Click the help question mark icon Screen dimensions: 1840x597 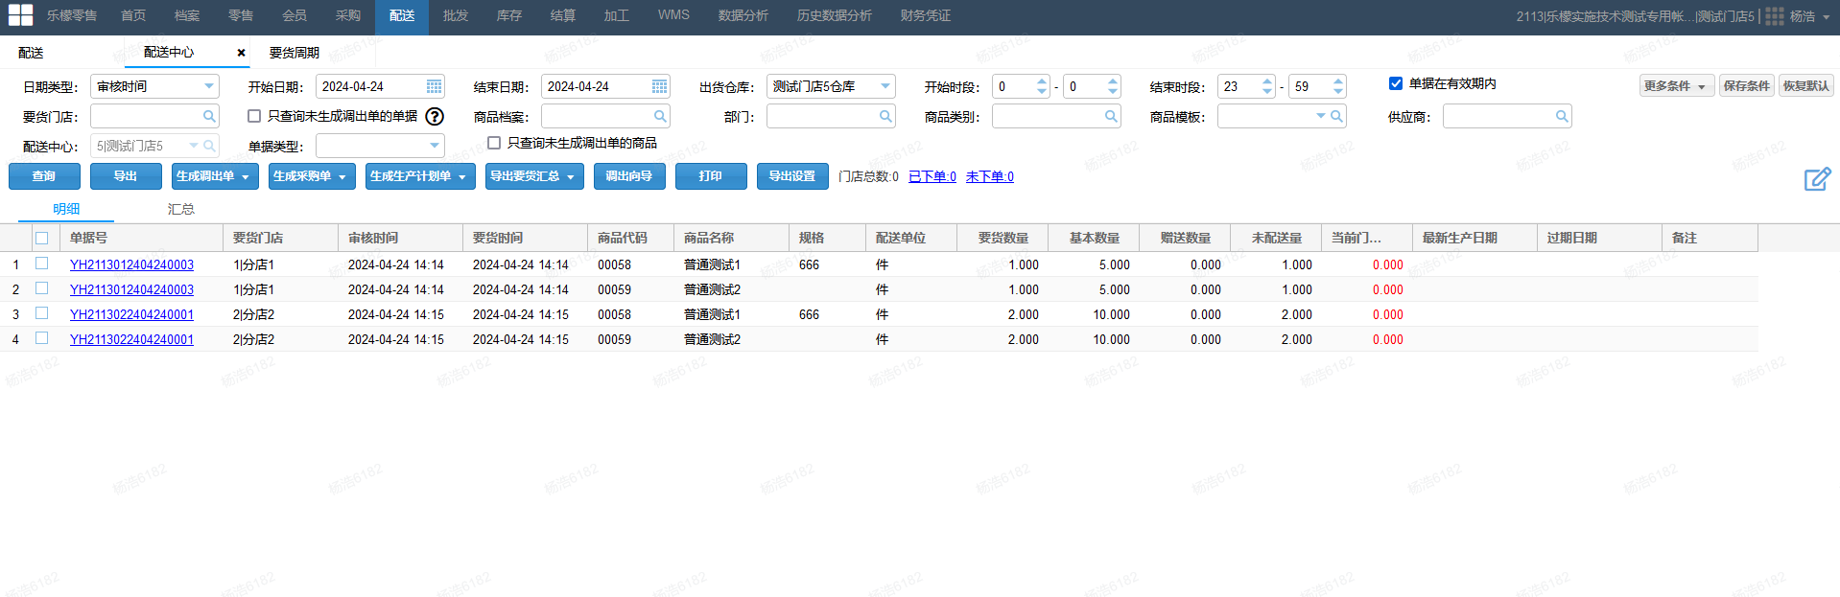435,116
